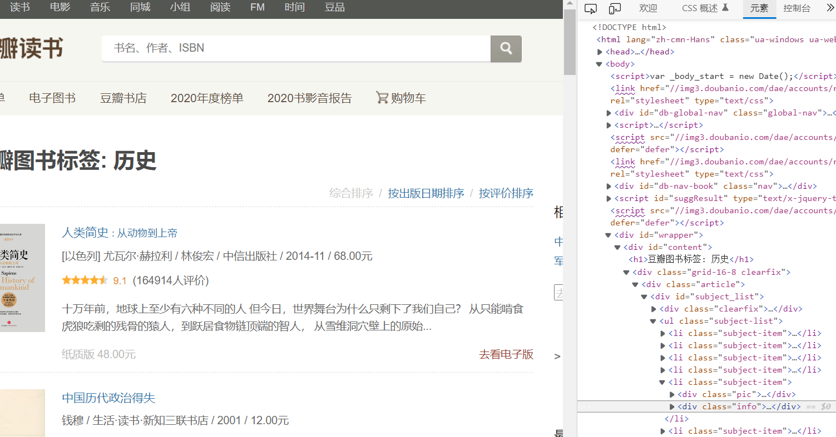Select the 元素 DevTools tab
The image size is (836, 437).
click(x=759, y=8)
